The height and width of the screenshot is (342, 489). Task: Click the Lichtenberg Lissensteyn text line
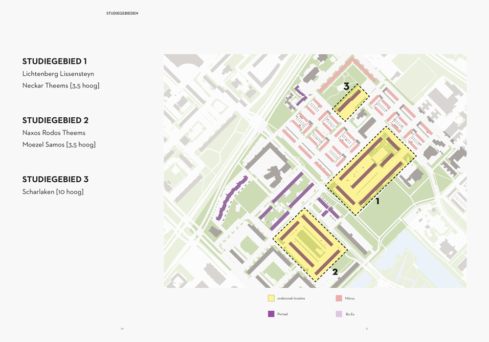58,74
